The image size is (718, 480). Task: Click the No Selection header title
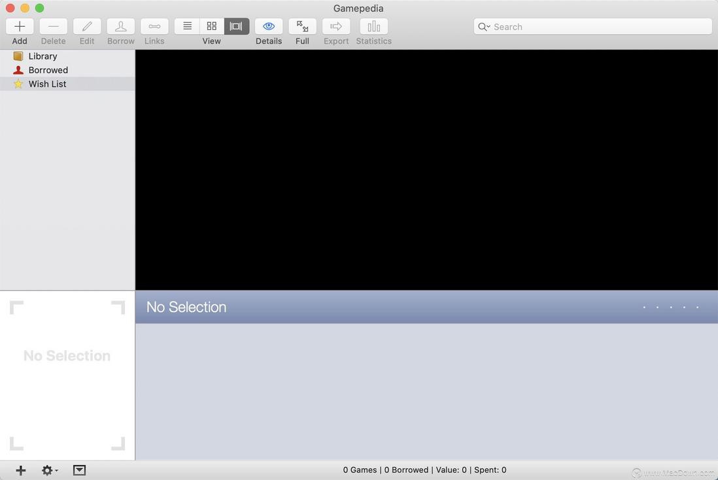coord(186,307)
